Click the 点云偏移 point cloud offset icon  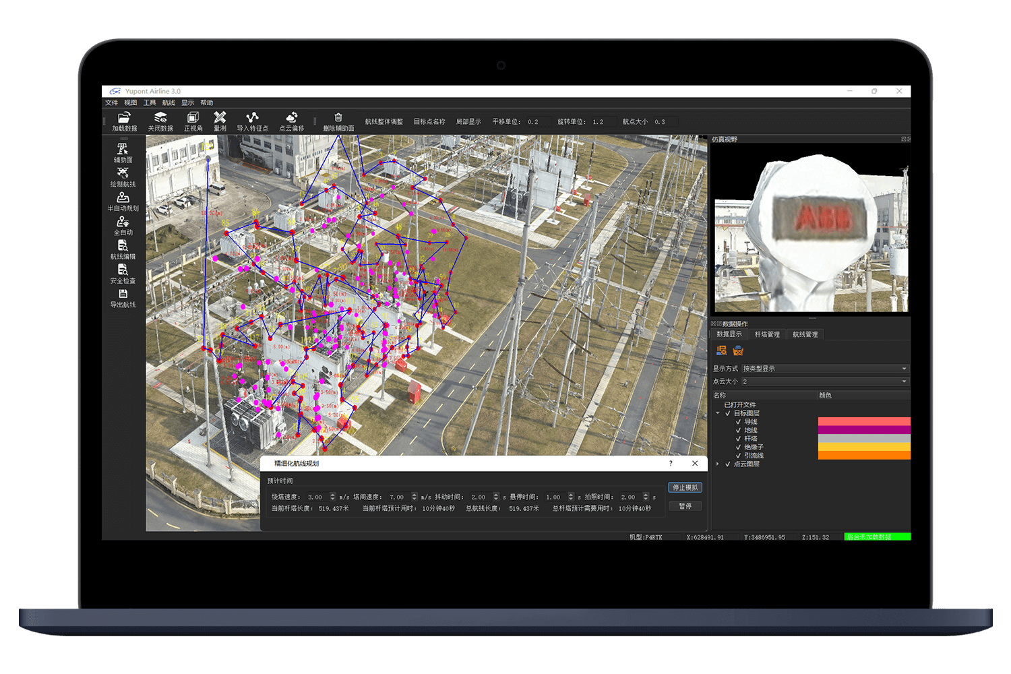click(x=291, y=118)
